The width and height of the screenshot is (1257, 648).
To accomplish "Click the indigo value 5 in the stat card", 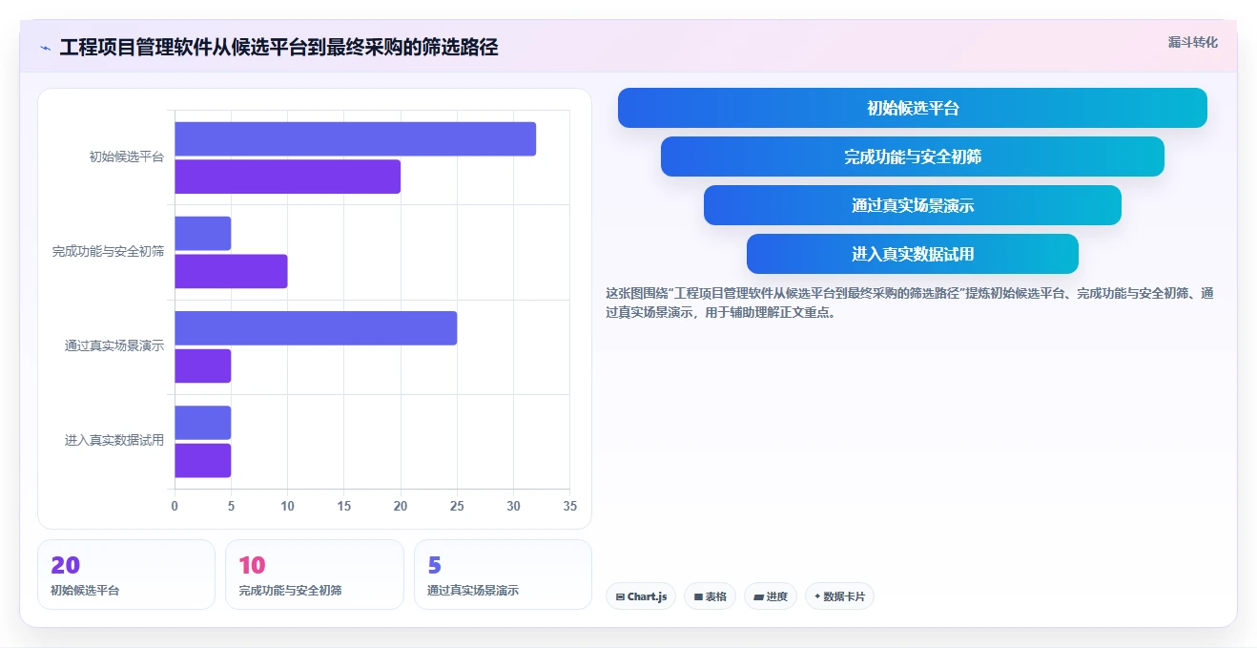I will coord(434,566).
